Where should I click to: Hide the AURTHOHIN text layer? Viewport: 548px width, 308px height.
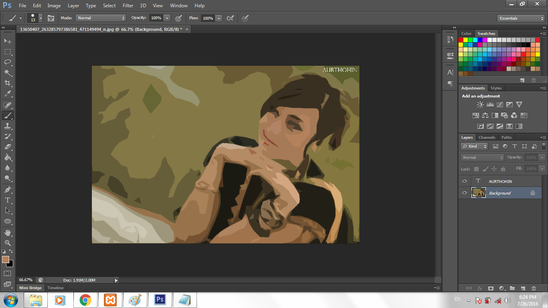coord(465,181)
